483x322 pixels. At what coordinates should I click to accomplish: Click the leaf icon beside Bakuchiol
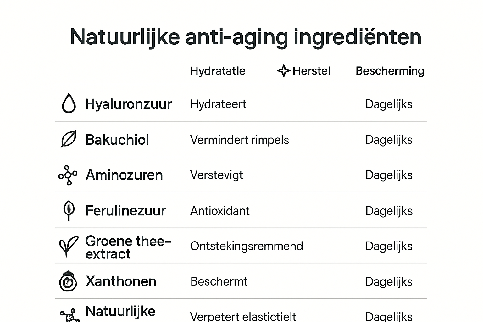click(x=69, y=139)
